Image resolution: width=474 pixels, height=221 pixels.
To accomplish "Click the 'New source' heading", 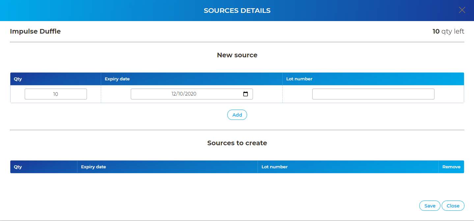I will click(x=237, y=55).
